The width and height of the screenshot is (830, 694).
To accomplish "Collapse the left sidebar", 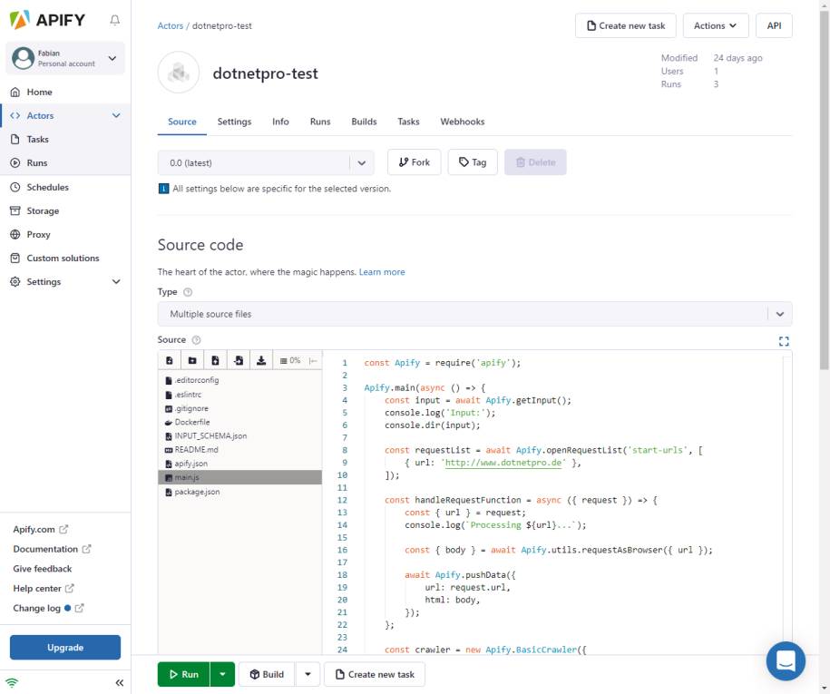I will tap(120, 682).
